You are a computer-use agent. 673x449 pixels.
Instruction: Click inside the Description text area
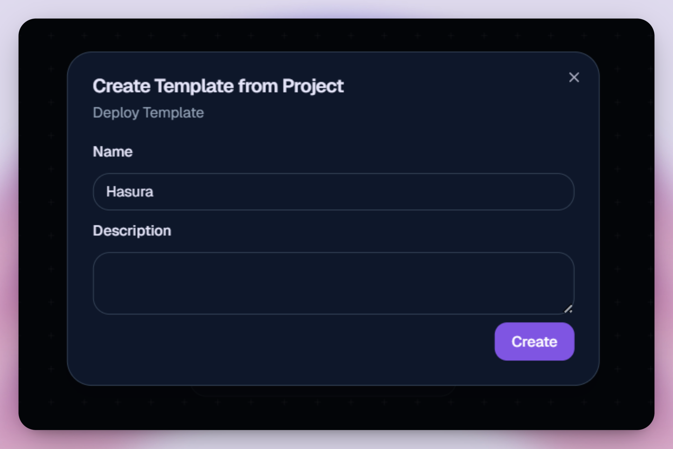click(333, 283)
